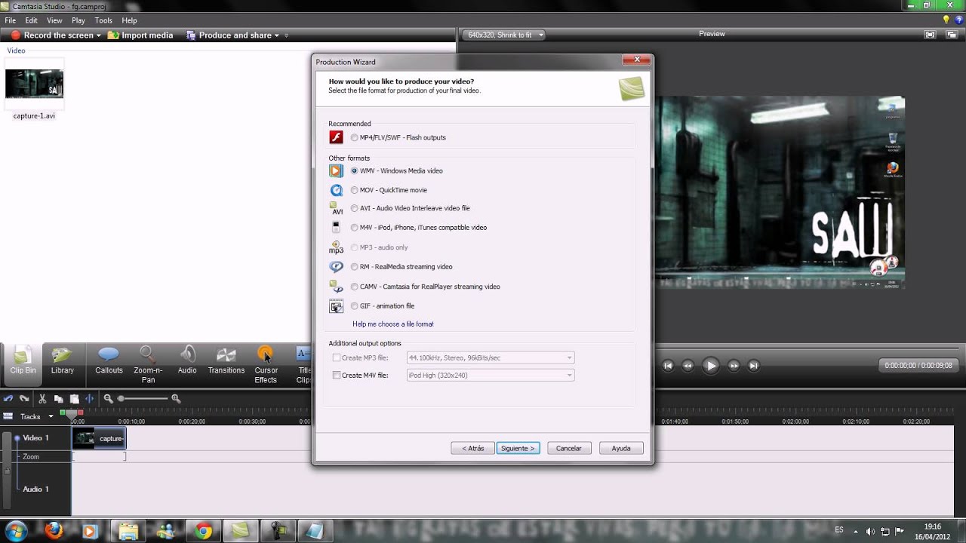
Task: Click Import media button
Action: coord(140,35)
